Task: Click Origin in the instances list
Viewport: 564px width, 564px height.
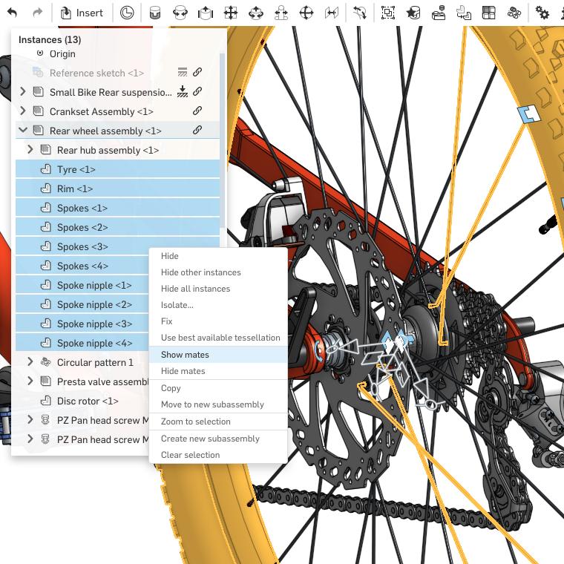Action: coord(62,53)
